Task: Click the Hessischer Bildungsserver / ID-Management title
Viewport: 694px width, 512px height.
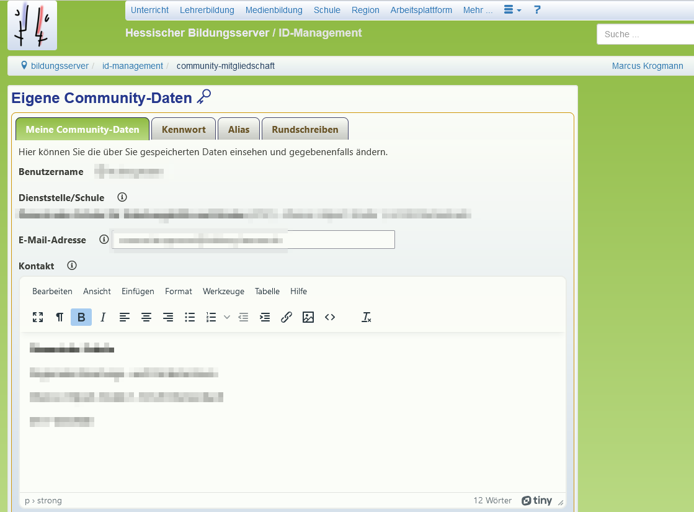Action: (x=244, y=33)
